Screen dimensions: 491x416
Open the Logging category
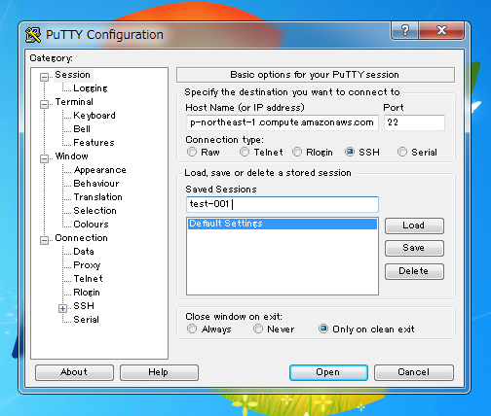[91, 88]
